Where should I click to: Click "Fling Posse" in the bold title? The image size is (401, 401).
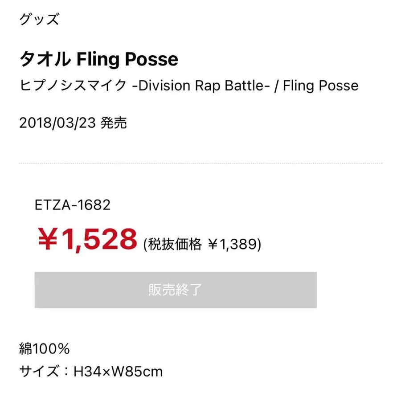(x=127, y=59)
